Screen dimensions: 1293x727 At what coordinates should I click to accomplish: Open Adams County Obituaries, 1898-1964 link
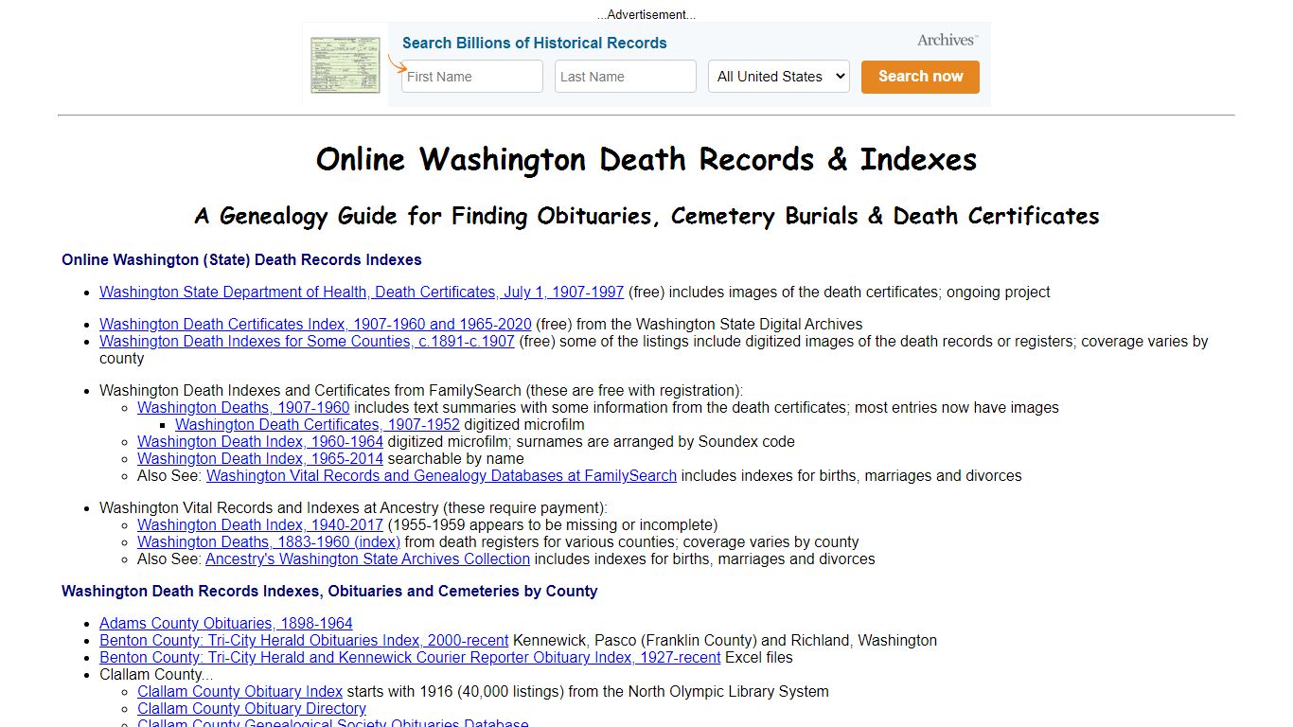click(x=225, y=623)
